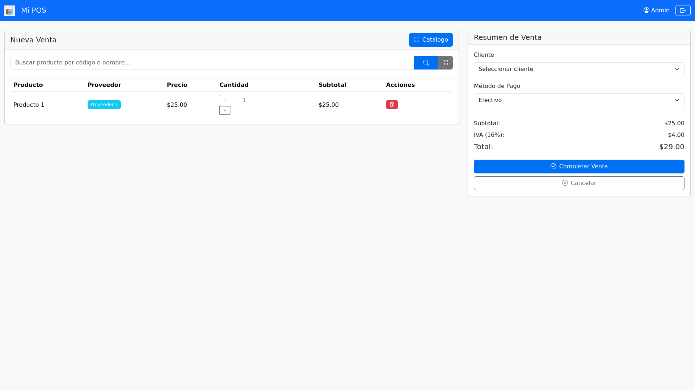This screenshot has width=695, height=391.
Task: Open the Catálogo button
Action: pyautogui.click(x=431, y=40)
